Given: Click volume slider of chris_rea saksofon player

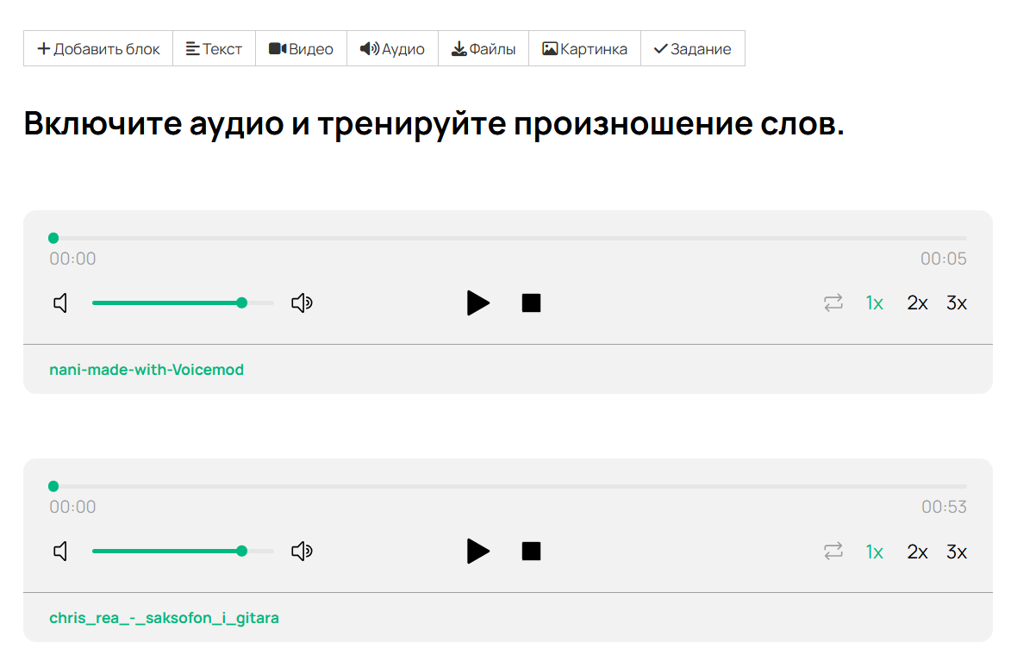Looking at the screenshot, I should point(183,552).
